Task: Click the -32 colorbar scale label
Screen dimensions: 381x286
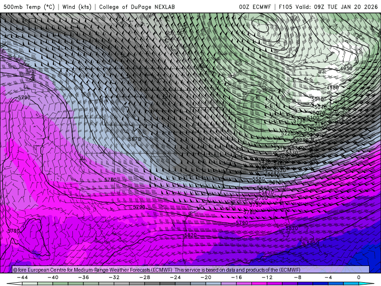Action: pos(114,277)
